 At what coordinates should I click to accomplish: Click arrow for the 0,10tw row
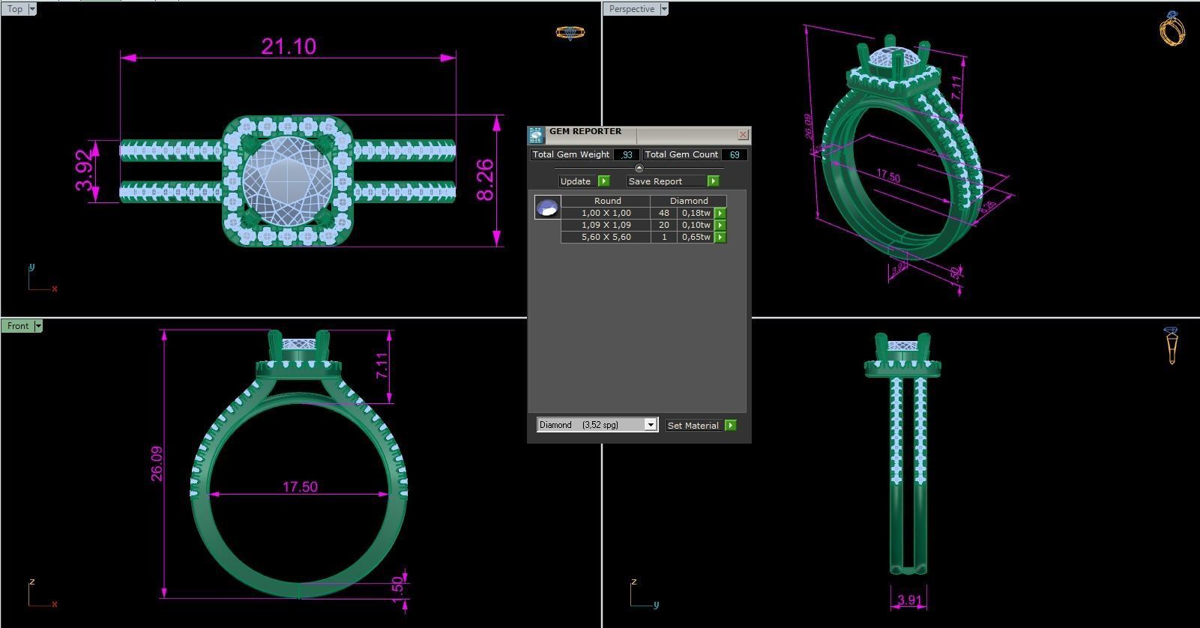[720, 226]
